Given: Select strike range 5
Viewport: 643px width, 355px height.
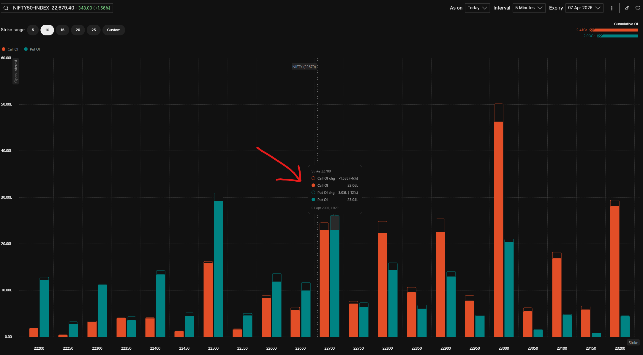Looking at the screenshot, I should (33, 30).
